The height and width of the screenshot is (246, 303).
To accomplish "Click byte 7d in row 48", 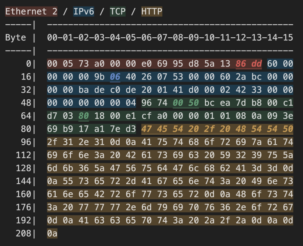I will [241, 103].
